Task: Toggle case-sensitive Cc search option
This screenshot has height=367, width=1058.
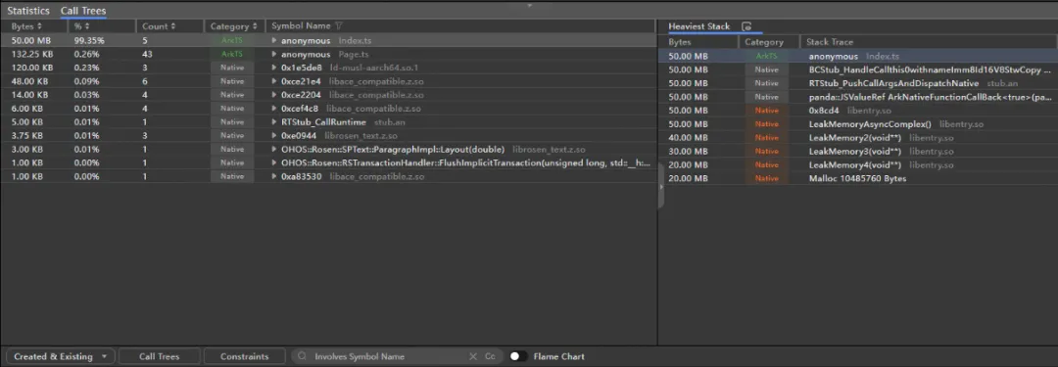Action: coord(491,356)
